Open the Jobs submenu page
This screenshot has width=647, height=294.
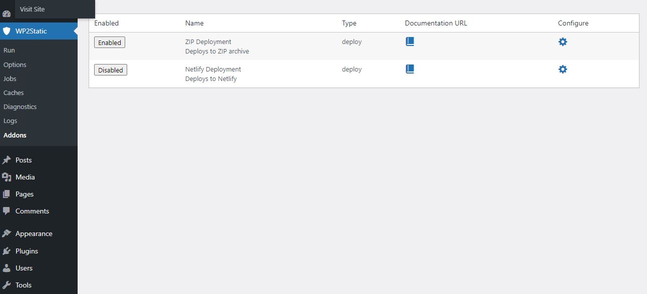point(10,78)
